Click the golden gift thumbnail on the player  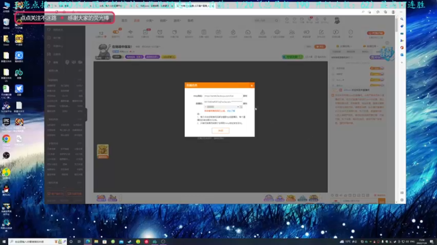[x=103, y=151]
